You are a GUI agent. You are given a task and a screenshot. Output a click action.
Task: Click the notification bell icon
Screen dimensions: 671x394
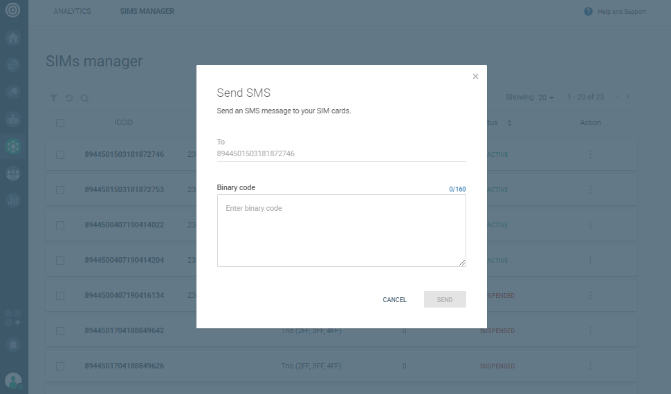coord(13,344)
